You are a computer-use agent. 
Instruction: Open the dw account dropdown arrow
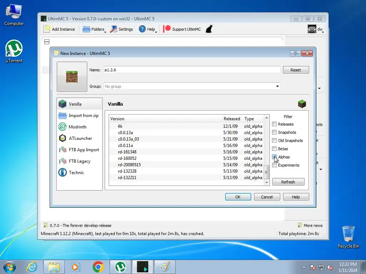tap(323, 32)
